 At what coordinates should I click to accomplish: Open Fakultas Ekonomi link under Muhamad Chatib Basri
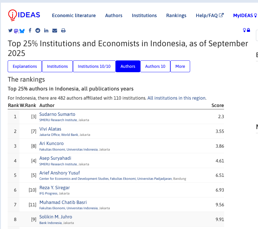pyautogui.click(x=68, y=208)
